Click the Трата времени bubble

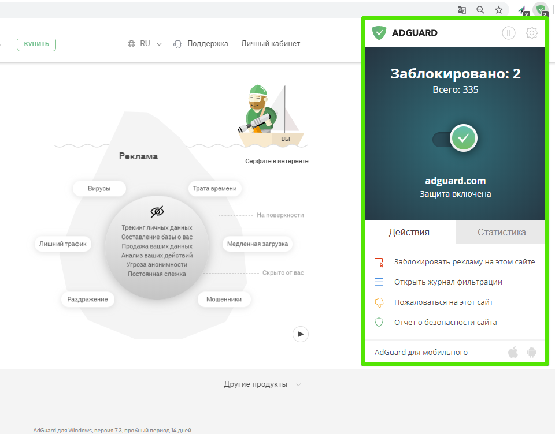point(215,188)
